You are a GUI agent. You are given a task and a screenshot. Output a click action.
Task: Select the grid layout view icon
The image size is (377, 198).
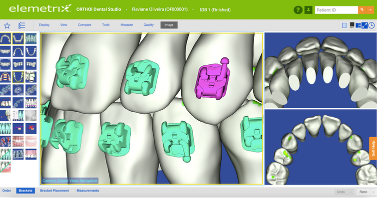(345, 25)
